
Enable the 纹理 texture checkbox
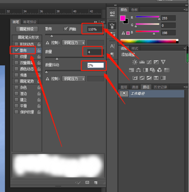click(16, 57)
